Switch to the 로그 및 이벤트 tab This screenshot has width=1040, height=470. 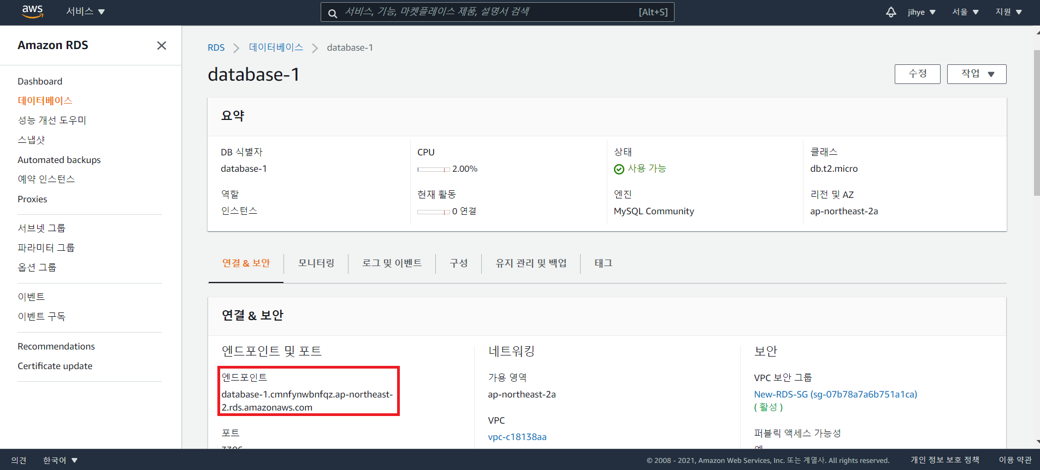point(392,263)
